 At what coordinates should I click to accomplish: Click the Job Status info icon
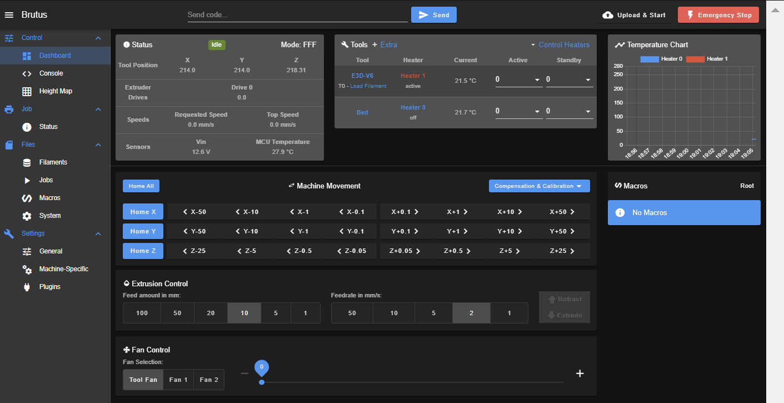pos(27,127)
